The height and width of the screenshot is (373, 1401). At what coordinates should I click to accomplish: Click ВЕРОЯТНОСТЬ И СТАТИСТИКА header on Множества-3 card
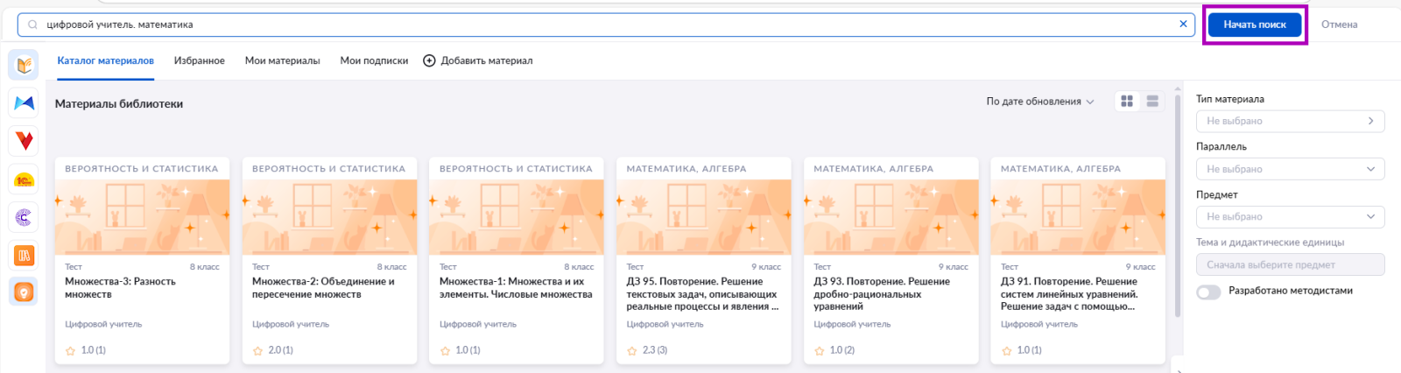point(142,168)
